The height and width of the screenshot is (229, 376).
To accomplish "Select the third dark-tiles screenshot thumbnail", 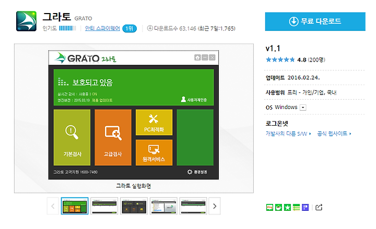I will pyautogui.click(x=134, y=206).
